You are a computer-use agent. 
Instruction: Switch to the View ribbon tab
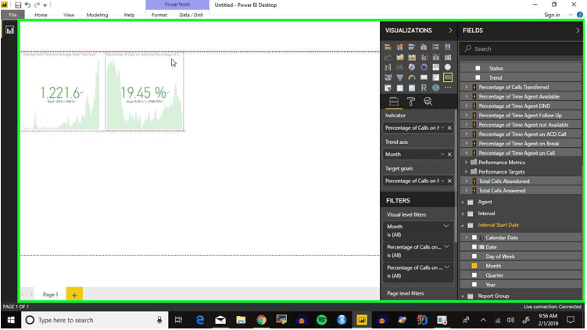(x=69, y=15)
